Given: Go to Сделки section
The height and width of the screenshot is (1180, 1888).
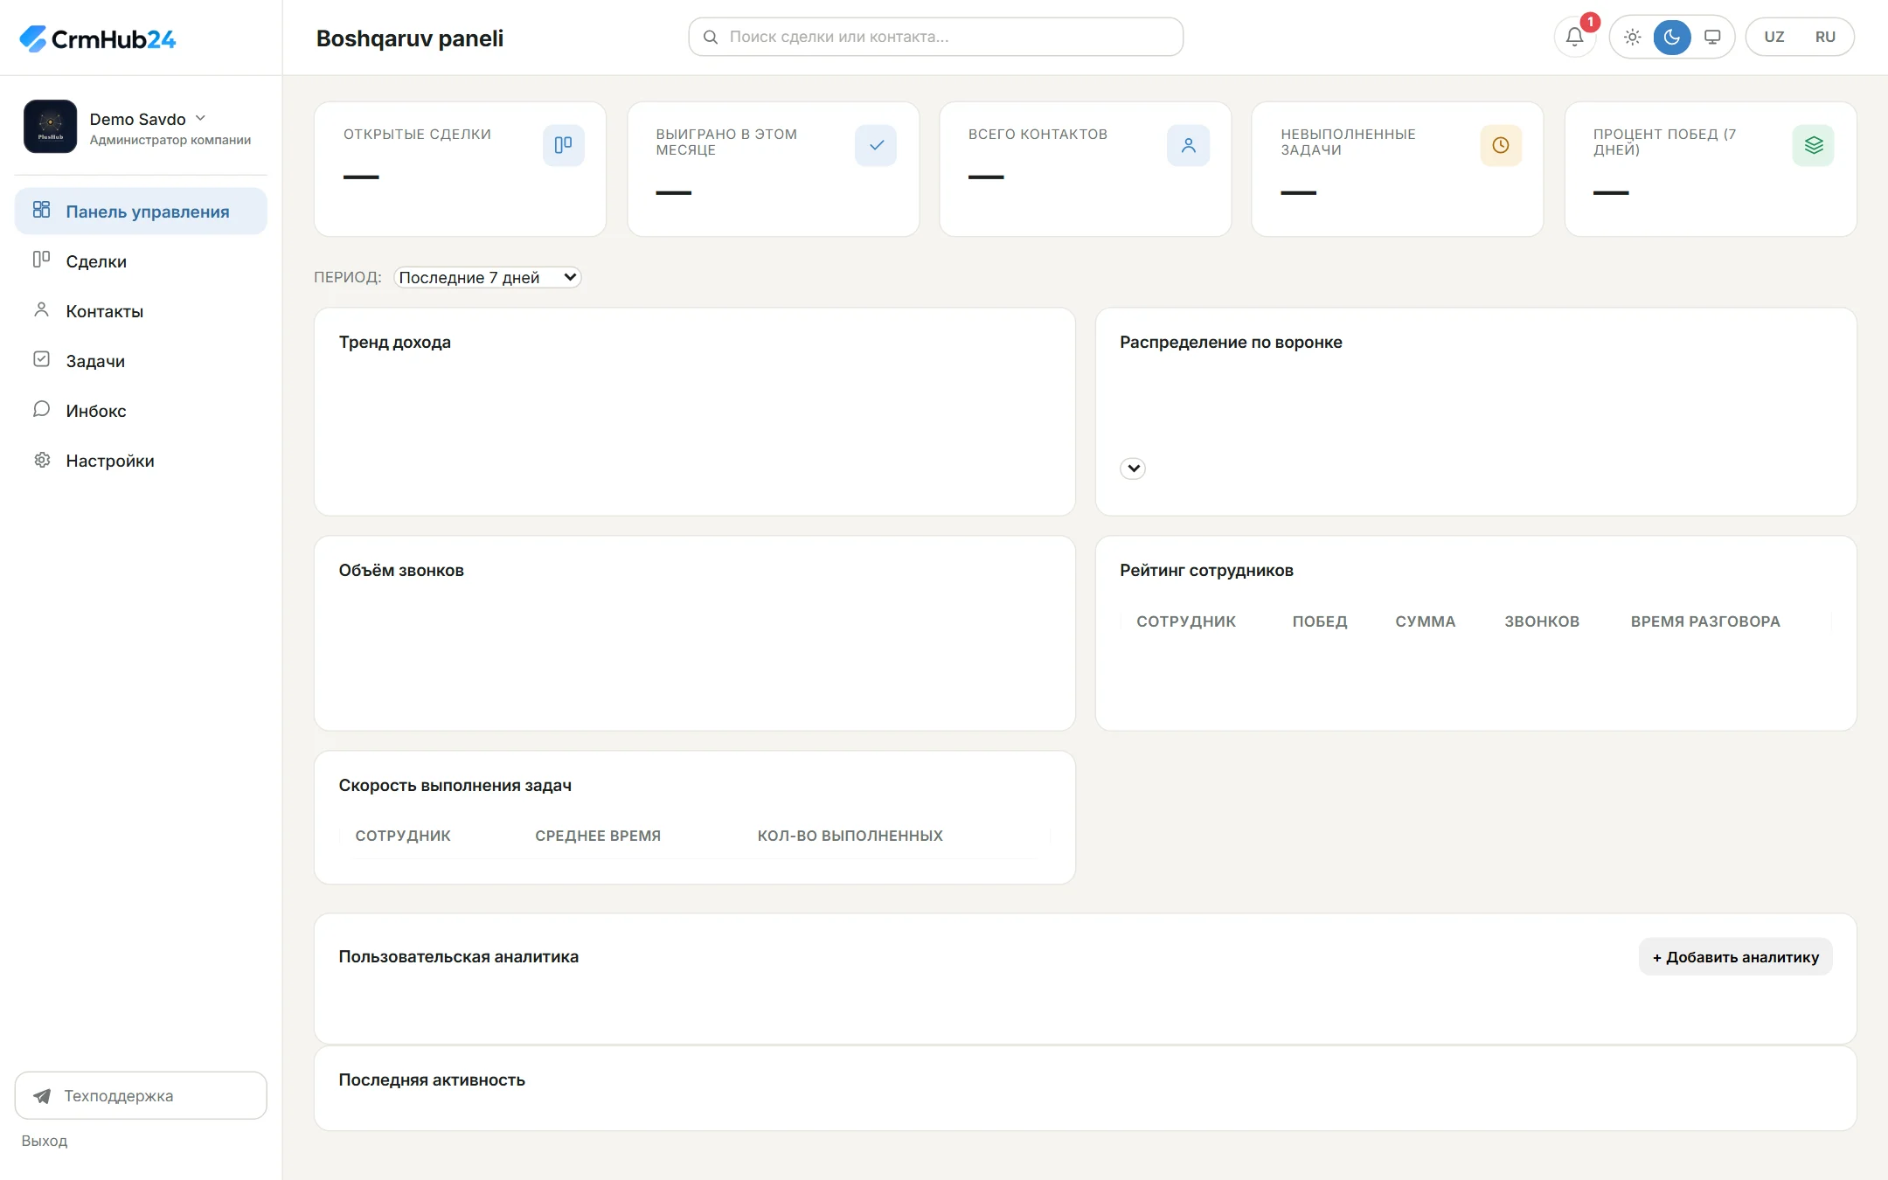Looking at the screenshot, I should click(141, 260).
